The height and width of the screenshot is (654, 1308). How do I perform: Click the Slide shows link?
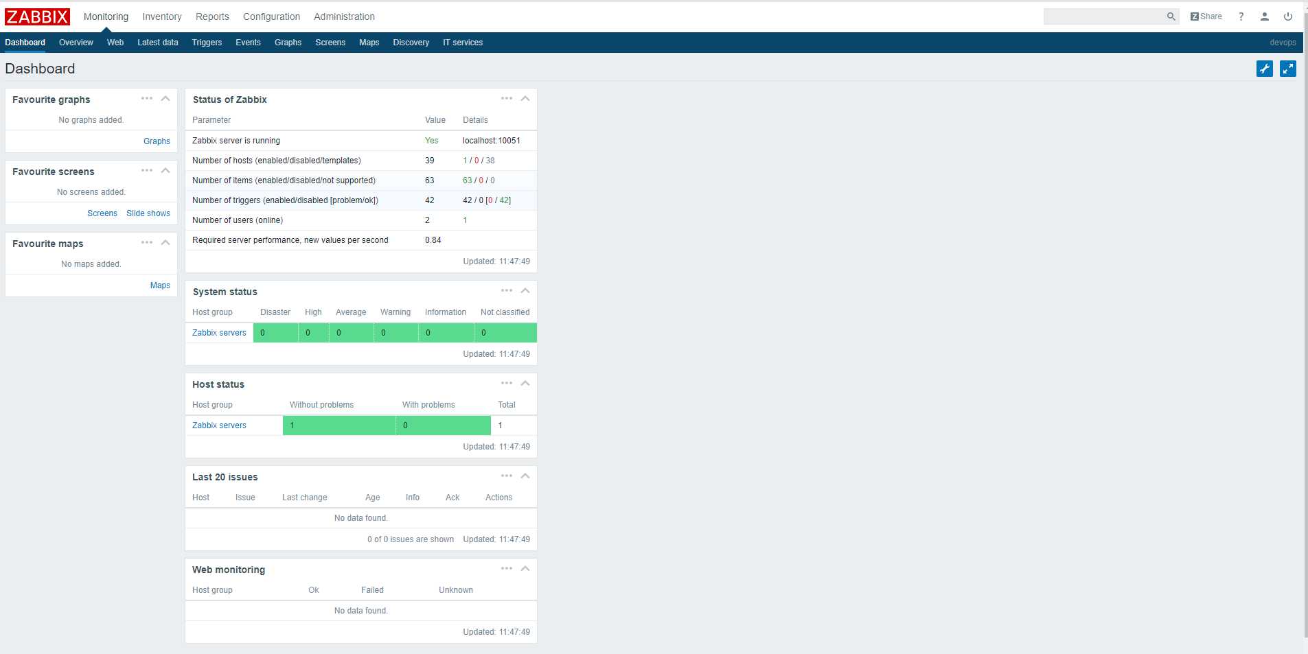(148, 213)
